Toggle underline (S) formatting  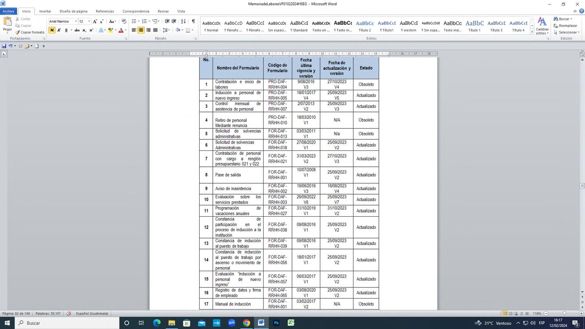point(66,30)
